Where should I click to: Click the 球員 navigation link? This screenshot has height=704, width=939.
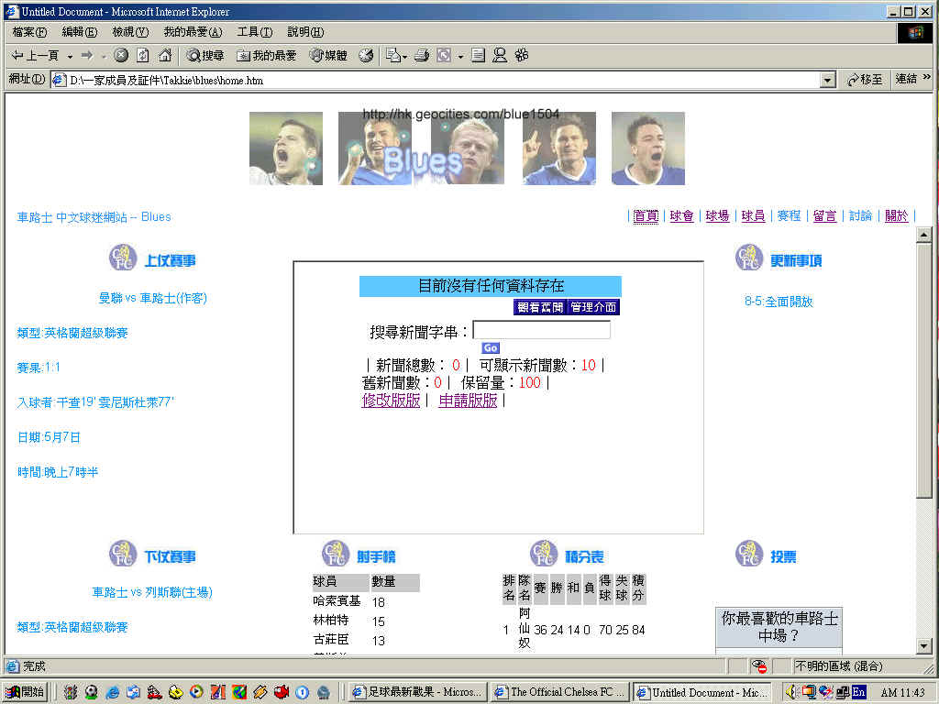click(x=753, y=216)
